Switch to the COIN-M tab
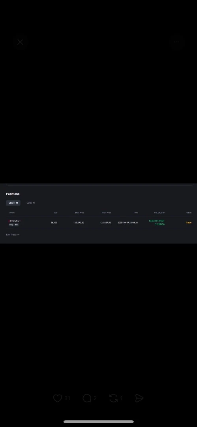The image size is (197, 427). (30, 203)
